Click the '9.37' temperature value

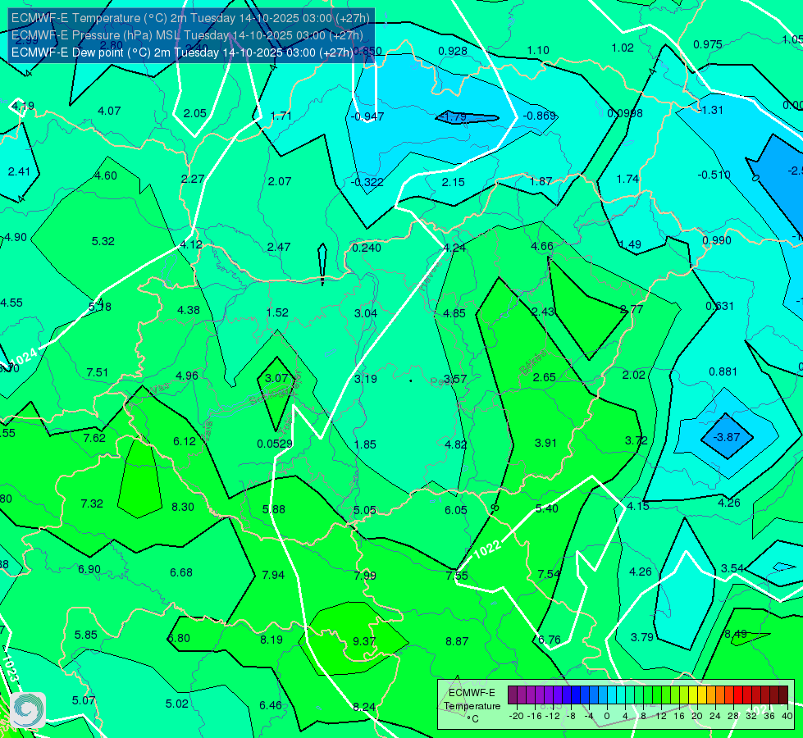364,641
